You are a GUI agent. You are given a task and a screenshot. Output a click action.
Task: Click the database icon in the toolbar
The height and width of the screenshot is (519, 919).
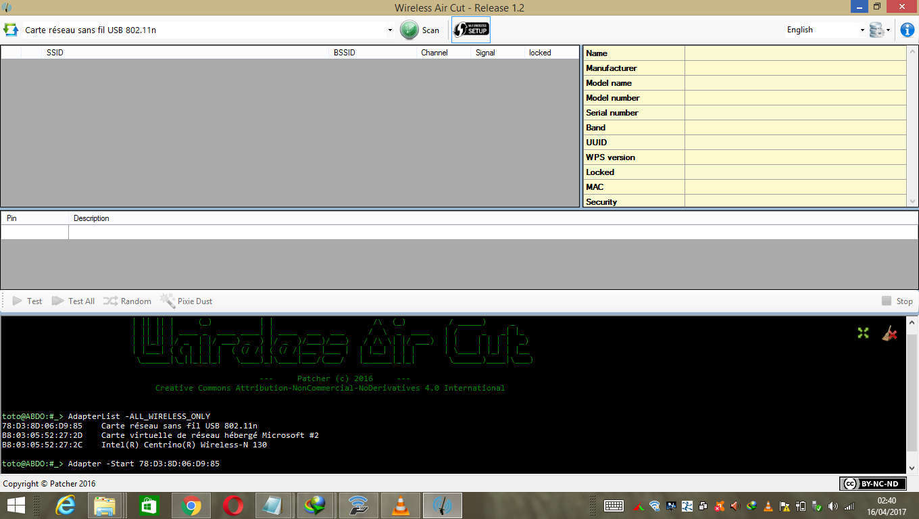[x=876, y=30]
